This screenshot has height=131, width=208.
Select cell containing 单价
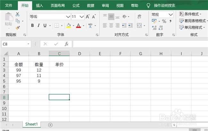pyautogui.click(x=59, y=64)
